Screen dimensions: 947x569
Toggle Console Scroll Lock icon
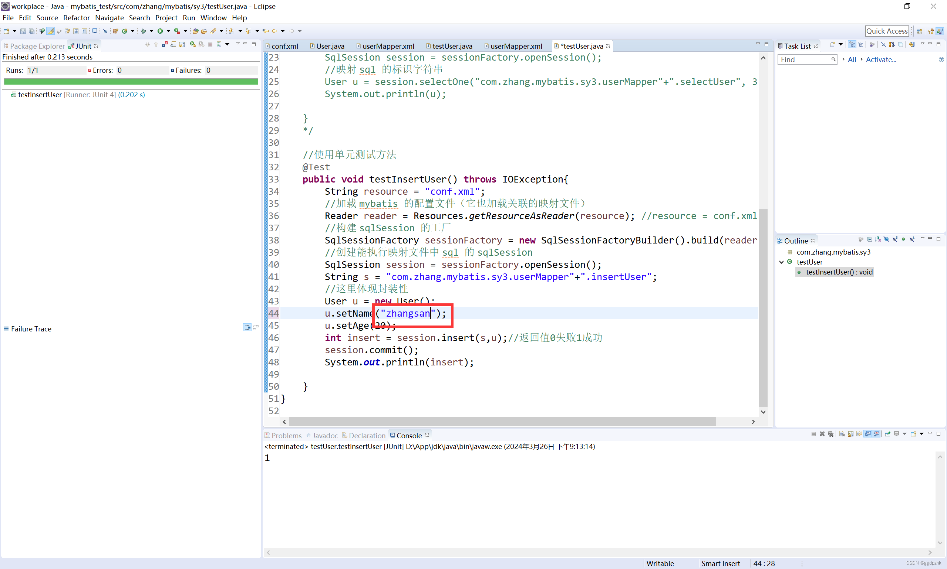coord(851,434)
